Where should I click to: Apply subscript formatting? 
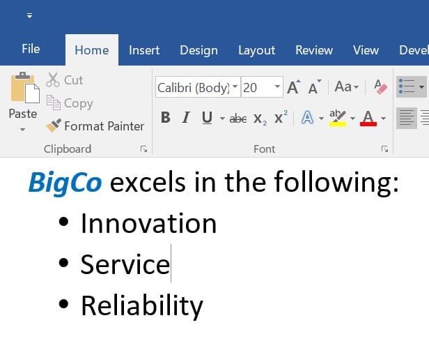pyautogui.click(x=259, y=119)
